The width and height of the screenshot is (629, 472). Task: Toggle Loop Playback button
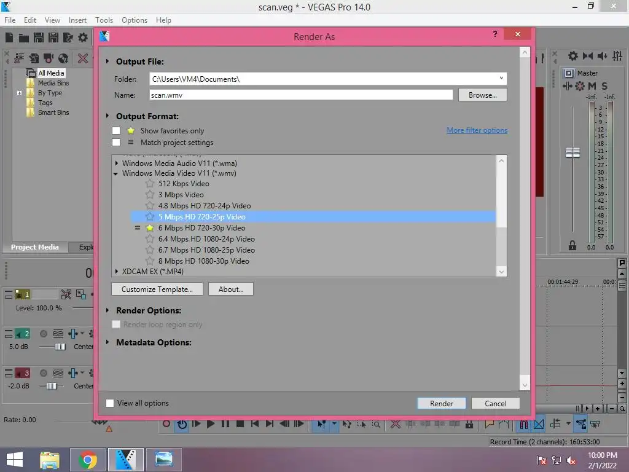click(182, 424)
